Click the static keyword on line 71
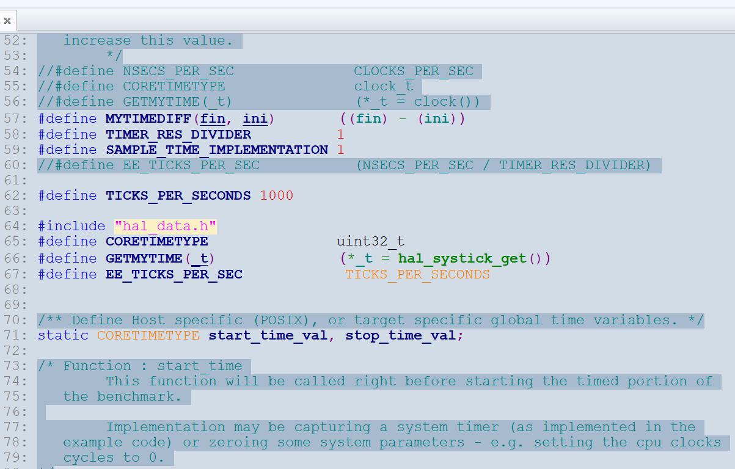The width and height of the screenshot is (735, 469). pyautogui.click(x=63, y=335)
